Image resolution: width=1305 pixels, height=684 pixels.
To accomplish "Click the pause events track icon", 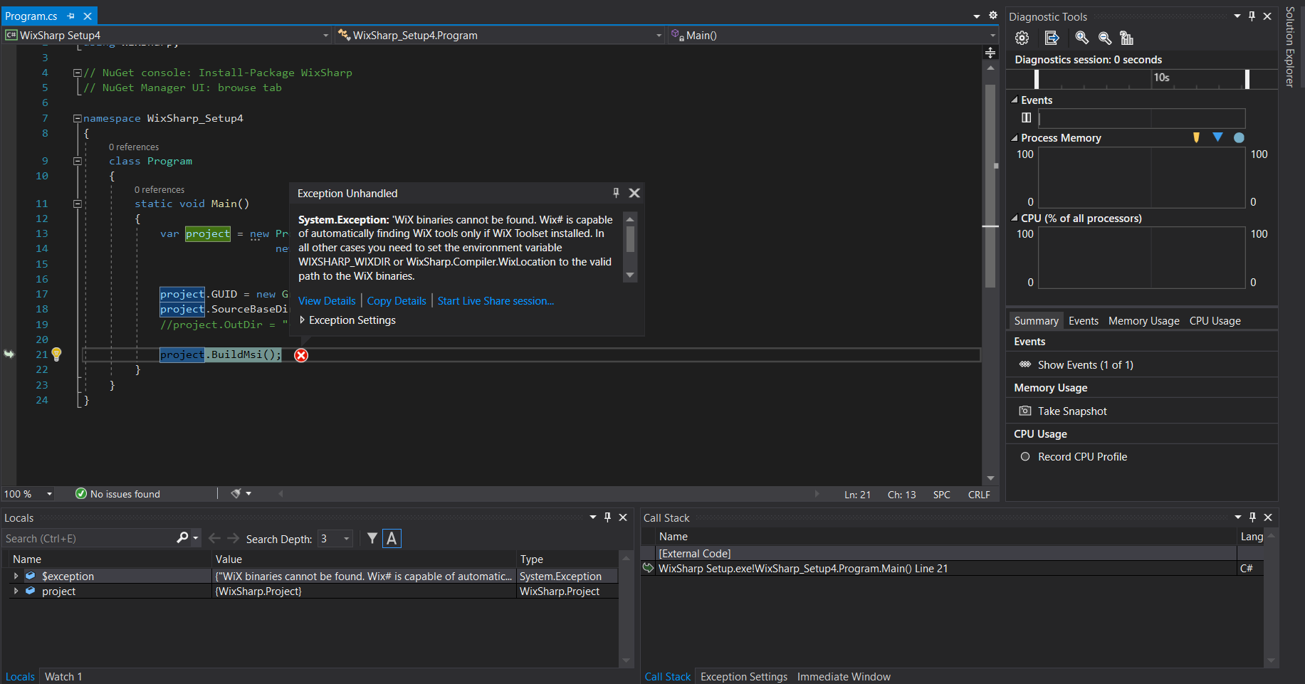I will click(x=1026, y=117).
